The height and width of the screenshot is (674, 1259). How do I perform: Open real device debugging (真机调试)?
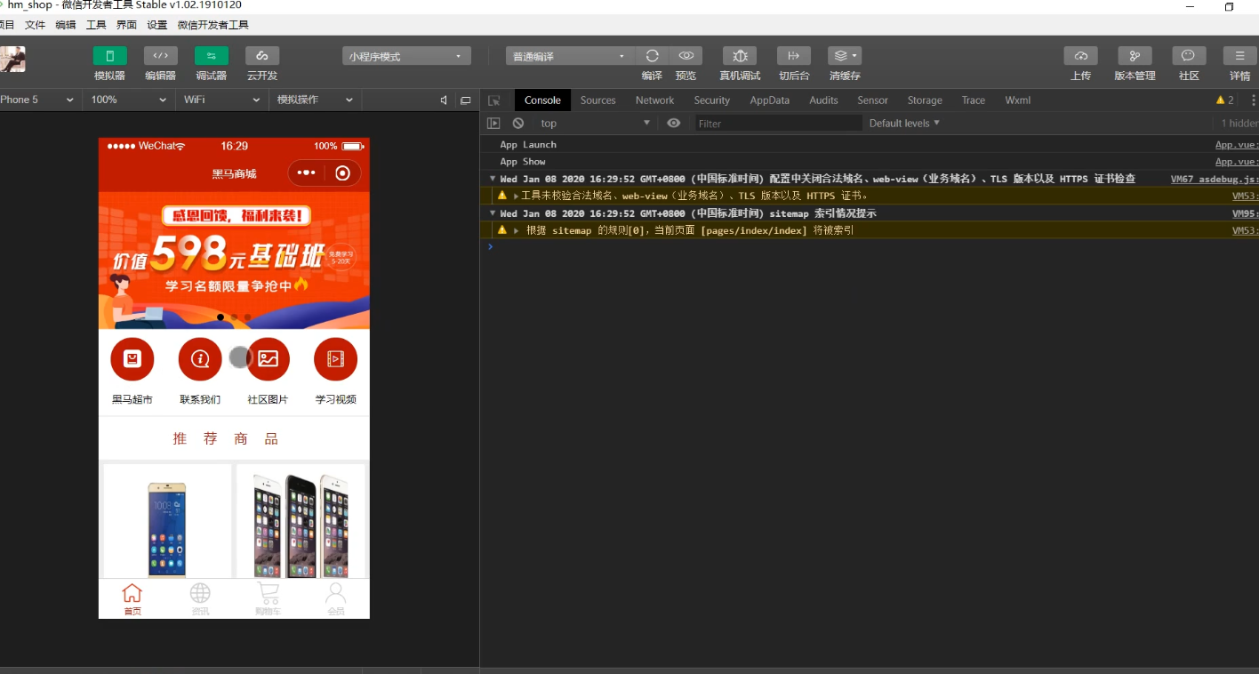point(740,56)
